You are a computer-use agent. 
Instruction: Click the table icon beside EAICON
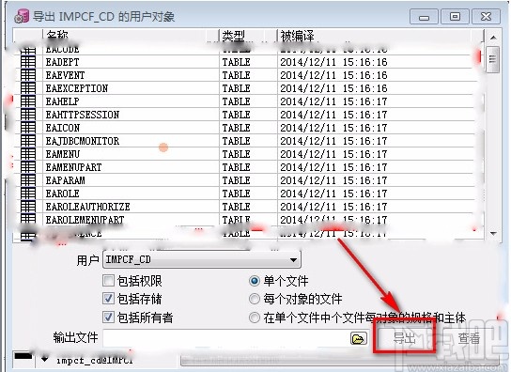pyautogui.click(x=28, y=128)
